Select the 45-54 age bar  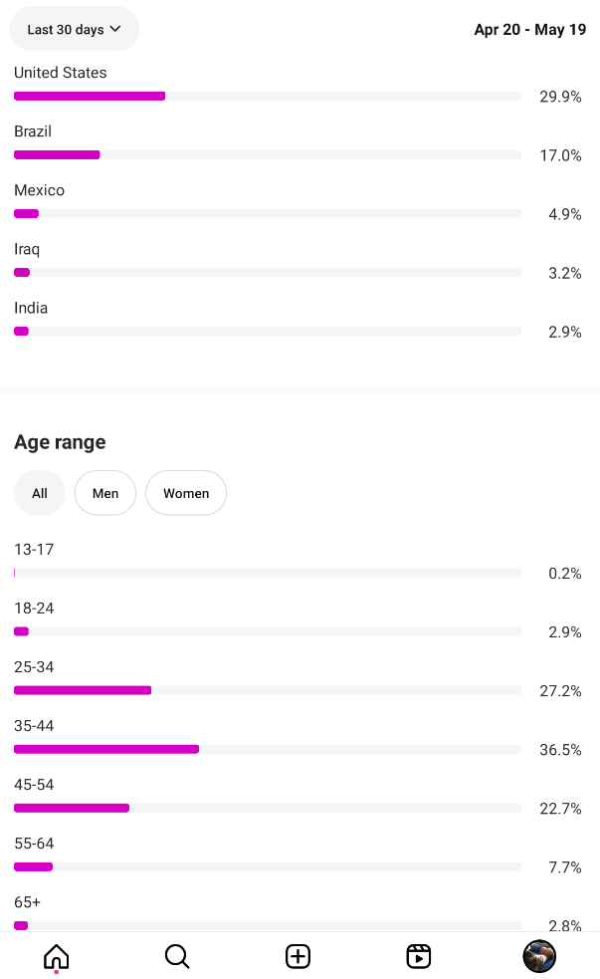268,808
